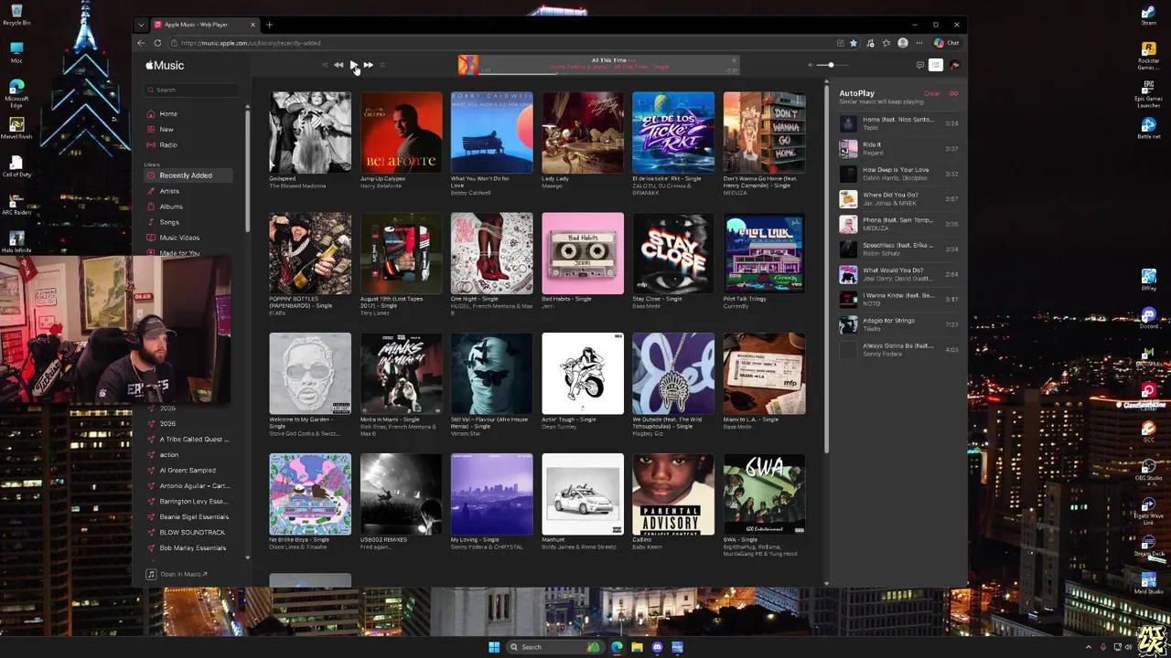Screen dimensions: 1171x658
Task: Play Where Did You Go? in queue
Action: [900, 198]
